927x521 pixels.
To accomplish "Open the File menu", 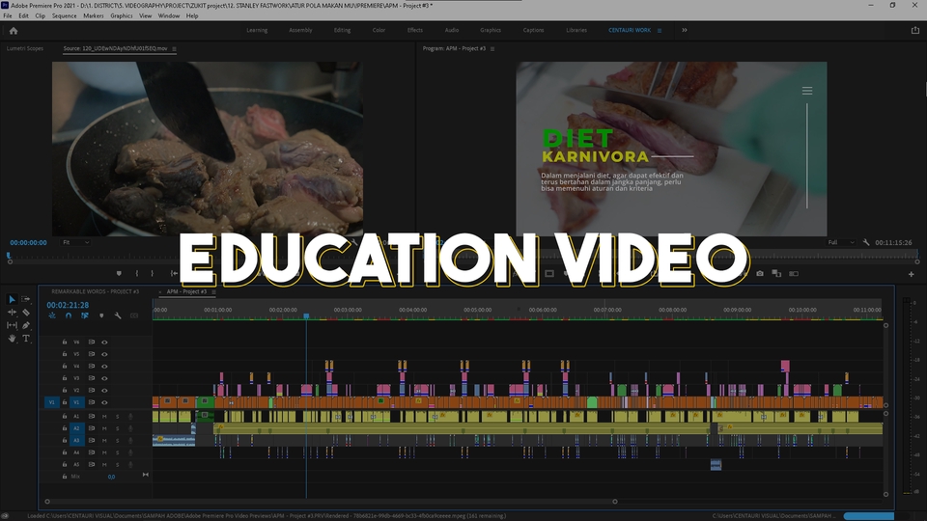I will click(x=8, y=16).
